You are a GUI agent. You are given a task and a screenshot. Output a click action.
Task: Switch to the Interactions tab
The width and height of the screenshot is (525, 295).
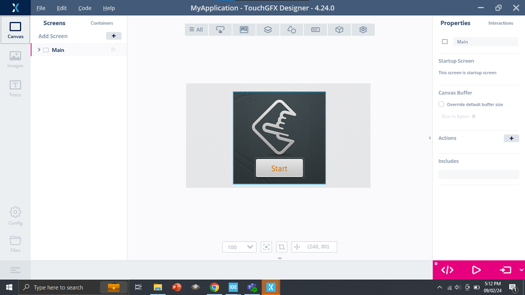coord(500,23)
